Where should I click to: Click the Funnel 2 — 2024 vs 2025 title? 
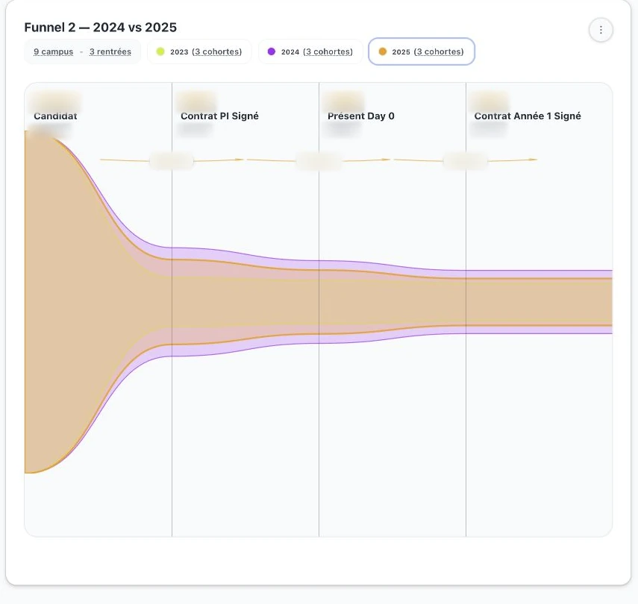pyautogui.click(x=101, y=28)
